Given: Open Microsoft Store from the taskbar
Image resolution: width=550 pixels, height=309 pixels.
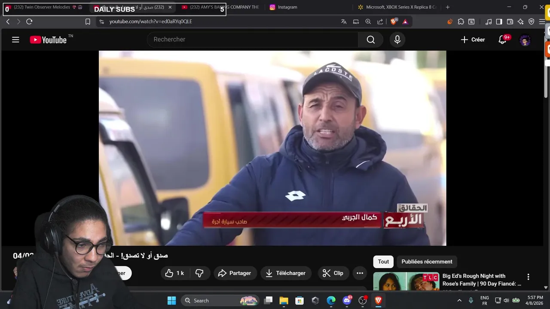Looking at the screenshot, I should [x=299, y=300].
